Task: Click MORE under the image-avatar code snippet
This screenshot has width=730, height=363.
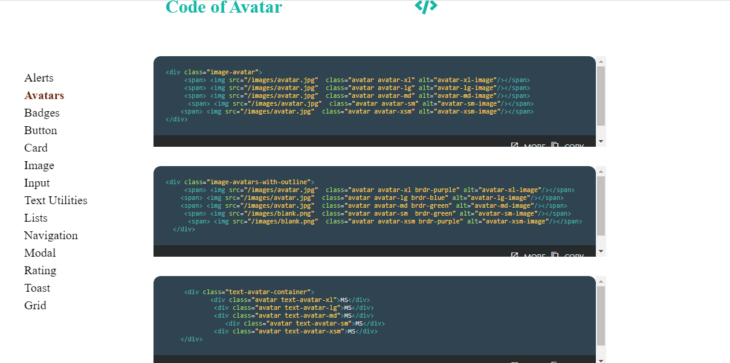Action: pos(534,145)
